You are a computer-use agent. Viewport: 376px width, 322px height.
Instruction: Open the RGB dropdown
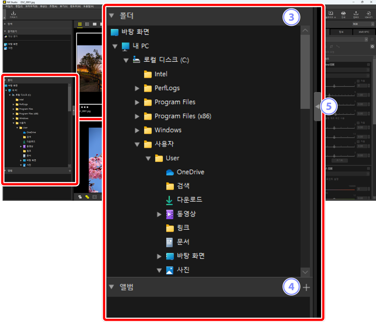[362, 24]
